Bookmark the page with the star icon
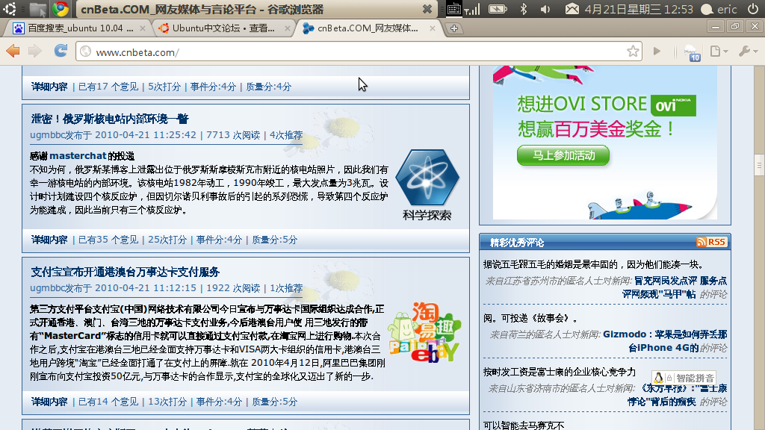This screenshot has width=765, height=430. click(633, 52)
